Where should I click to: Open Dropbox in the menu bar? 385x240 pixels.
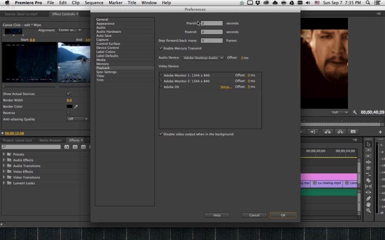(x=258, y=3)
